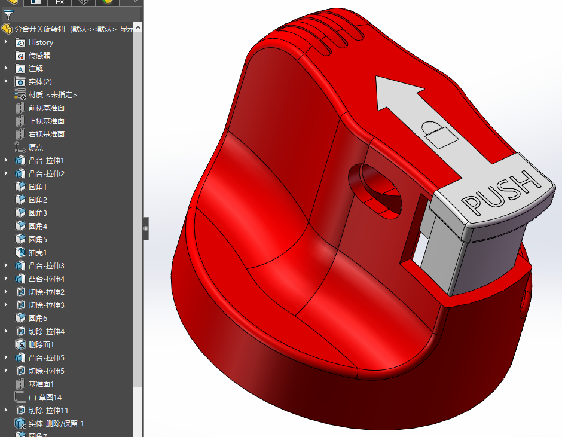The width and height of the screenshot is (562, 437).
Task: Click the feature tree scroll-up arrow
Action: click(138, 27)
